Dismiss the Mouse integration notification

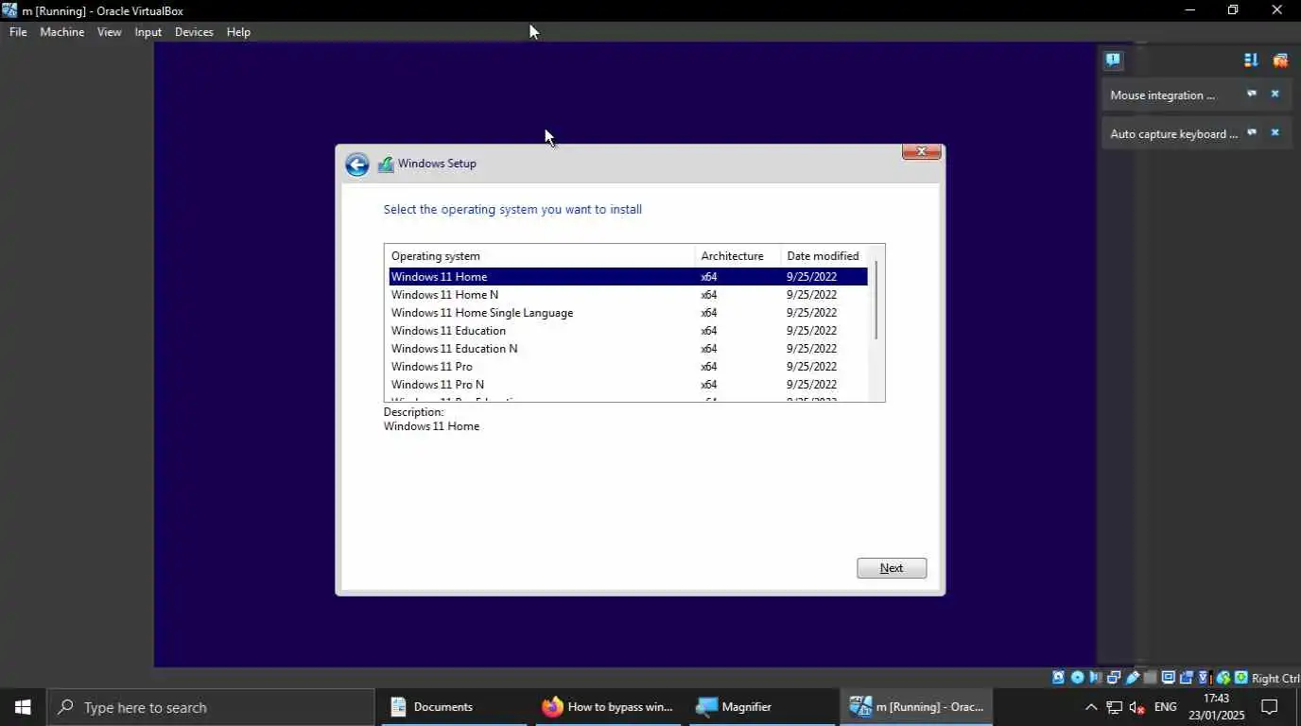(1275, 94)
